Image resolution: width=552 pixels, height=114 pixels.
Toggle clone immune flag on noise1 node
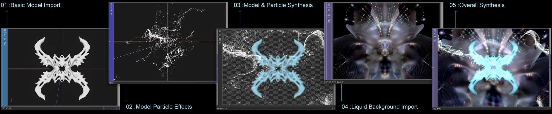click(112, 7)
